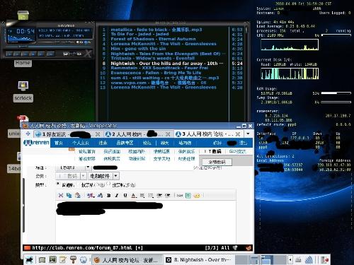This screenshot has width=354, height=265.
Task: Open 个人主页 in the renren navigation bar
Action: [x=81, y=143]
